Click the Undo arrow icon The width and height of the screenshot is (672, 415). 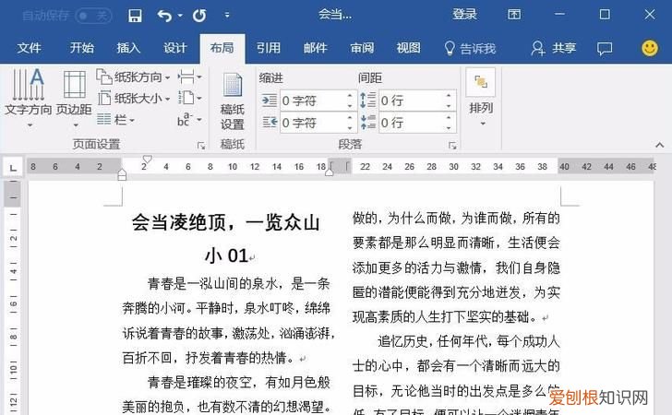(x=164, y=16)
